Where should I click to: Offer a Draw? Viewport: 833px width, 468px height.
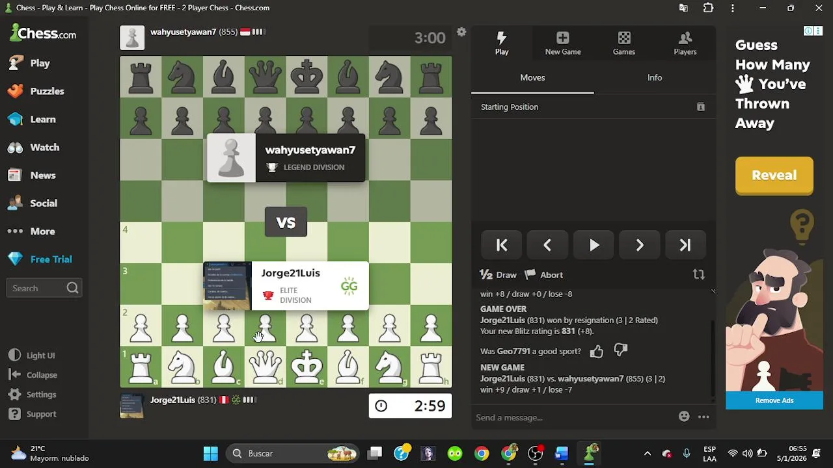pyautogui.click(x=498, y=275)
